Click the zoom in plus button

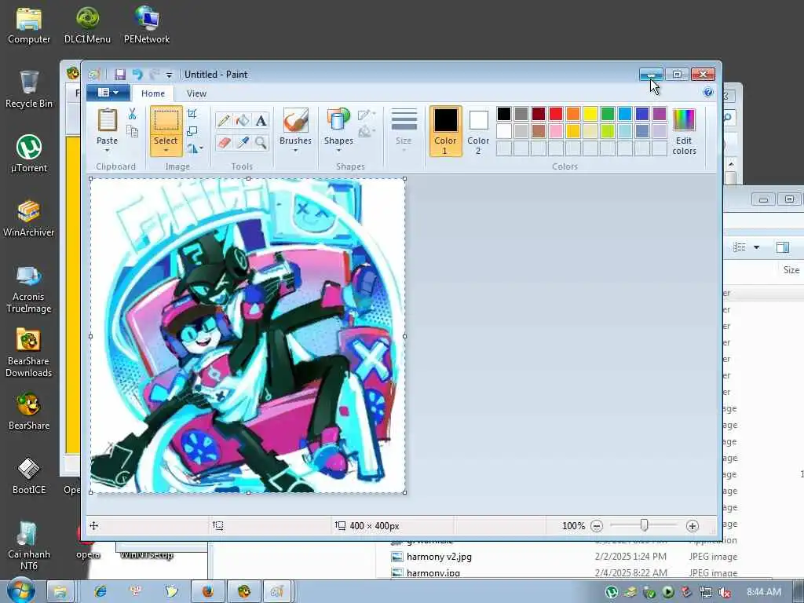693,525
